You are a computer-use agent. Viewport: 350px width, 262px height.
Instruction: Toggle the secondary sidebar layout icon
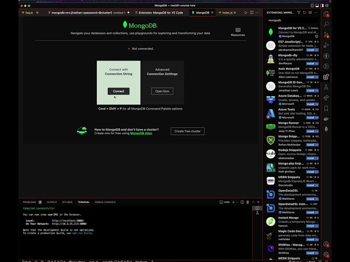[322, 5]
